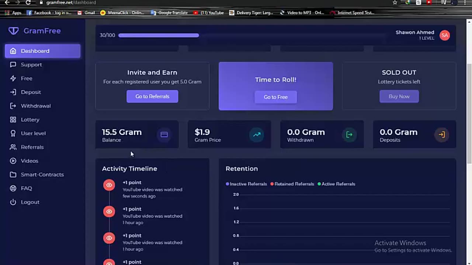
Task: Open the Google Translate bookmark
Action: [x=169, y=13]
